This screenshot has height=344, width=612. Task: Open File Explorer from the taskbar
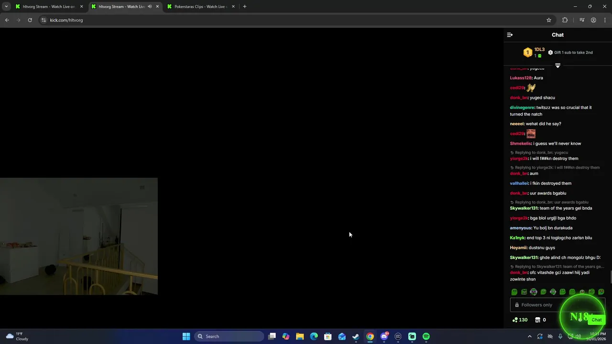click(x=300, y=336)
